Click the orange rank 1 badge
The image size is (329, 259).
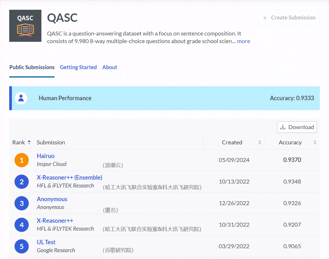point(22,160)
